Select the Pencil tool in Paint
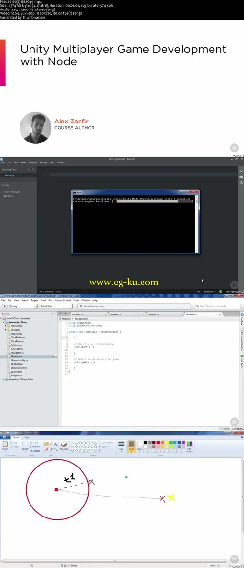Viewport: 244px width, 568px height. [46, 444]
